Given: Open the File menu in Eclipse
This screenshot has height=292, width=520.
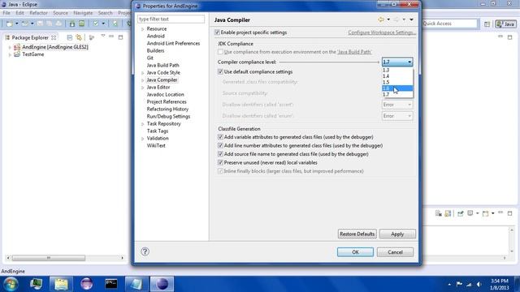Looking at the screenshot, I should tap(6, 13).
